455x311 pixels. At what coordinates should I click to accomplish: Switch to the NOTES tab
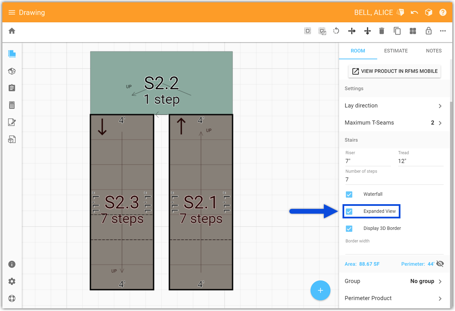[434, 51]
